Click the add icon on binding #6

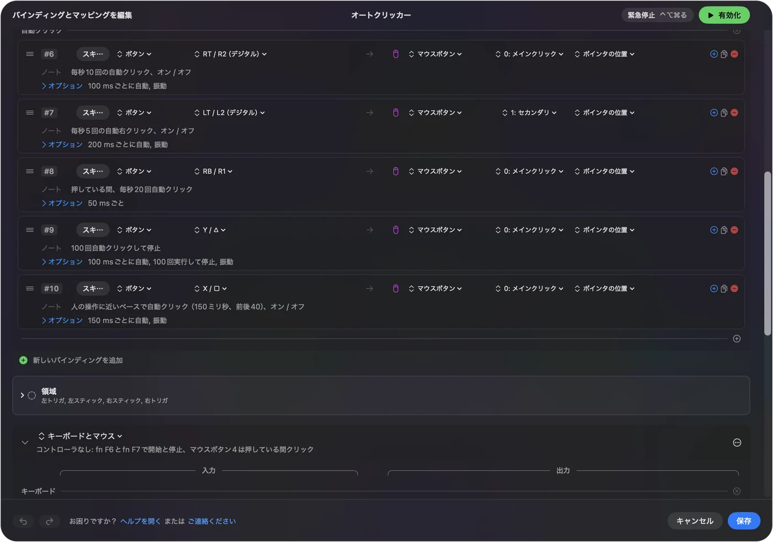(714, 54)
